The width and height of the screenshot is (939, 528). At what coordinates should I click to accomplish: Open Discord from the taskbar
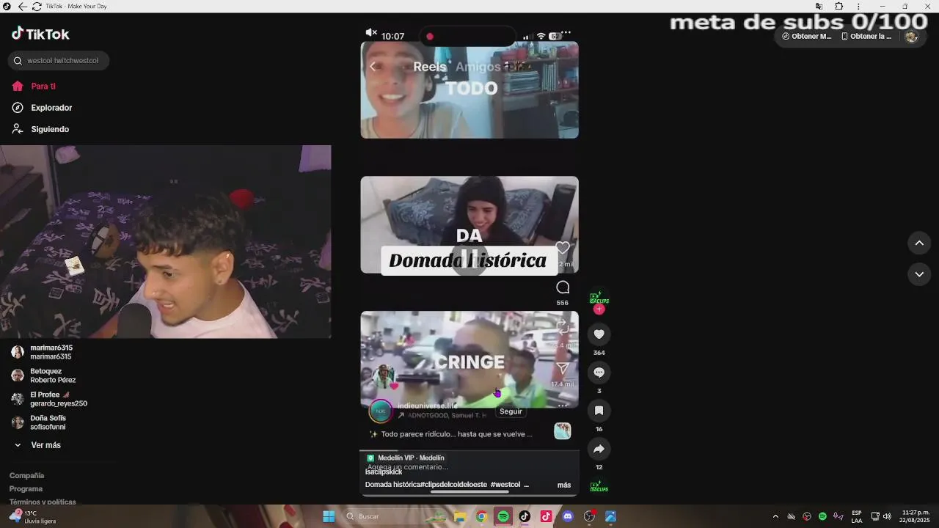click(567, 516)
